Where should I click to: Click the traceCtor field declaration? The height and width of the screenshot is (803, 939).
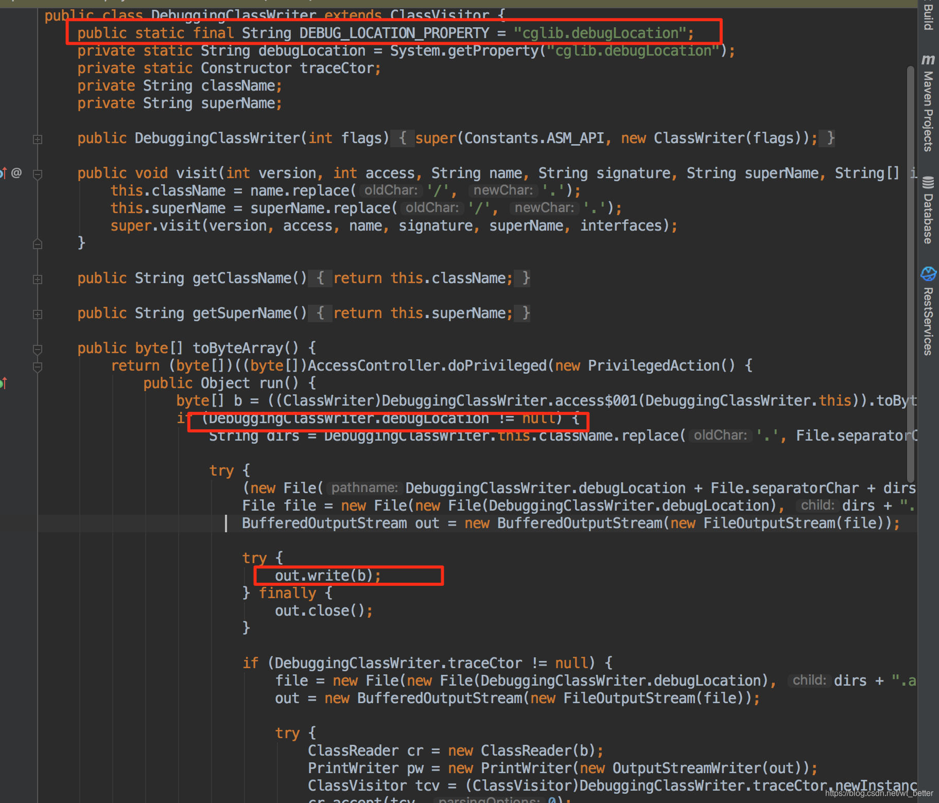click(230, 68)
